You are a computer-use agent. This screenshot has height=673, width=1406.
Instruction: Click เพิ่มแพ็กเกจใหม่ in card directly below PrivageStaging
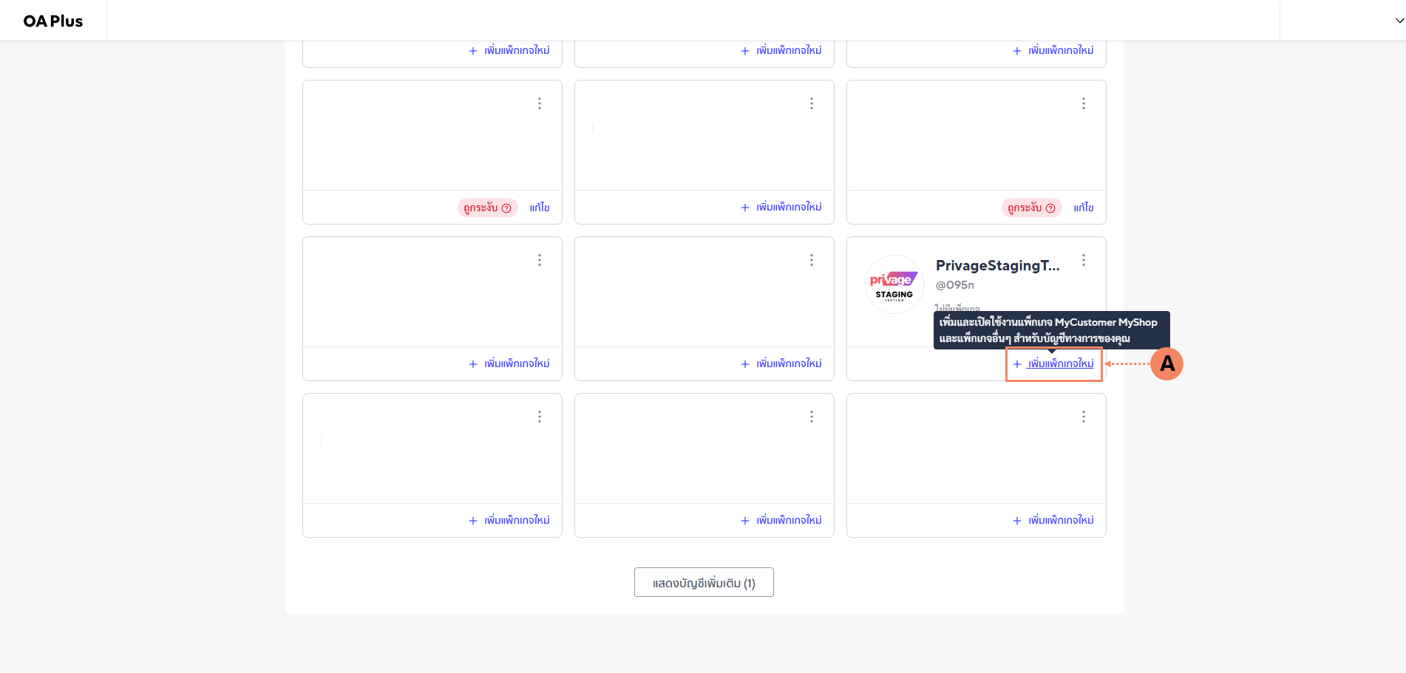tap(1060, 520)
